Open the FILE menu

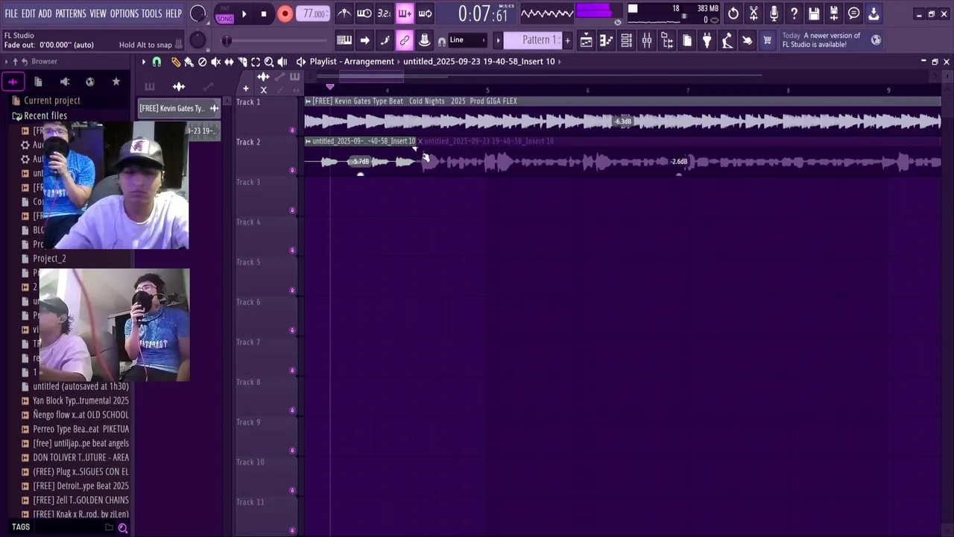tap(11, 13)
